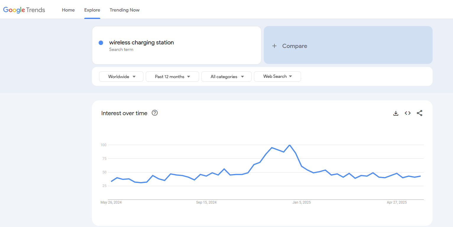Image resolution: width=453 pixels, height=227 pixels.
Task: Click the Jan 5, 2025 axis label
Action: point(302,202)
